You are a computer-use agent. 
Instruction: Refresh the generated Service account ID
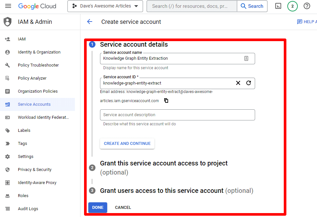pyautogui.click(x=249, y=83)
